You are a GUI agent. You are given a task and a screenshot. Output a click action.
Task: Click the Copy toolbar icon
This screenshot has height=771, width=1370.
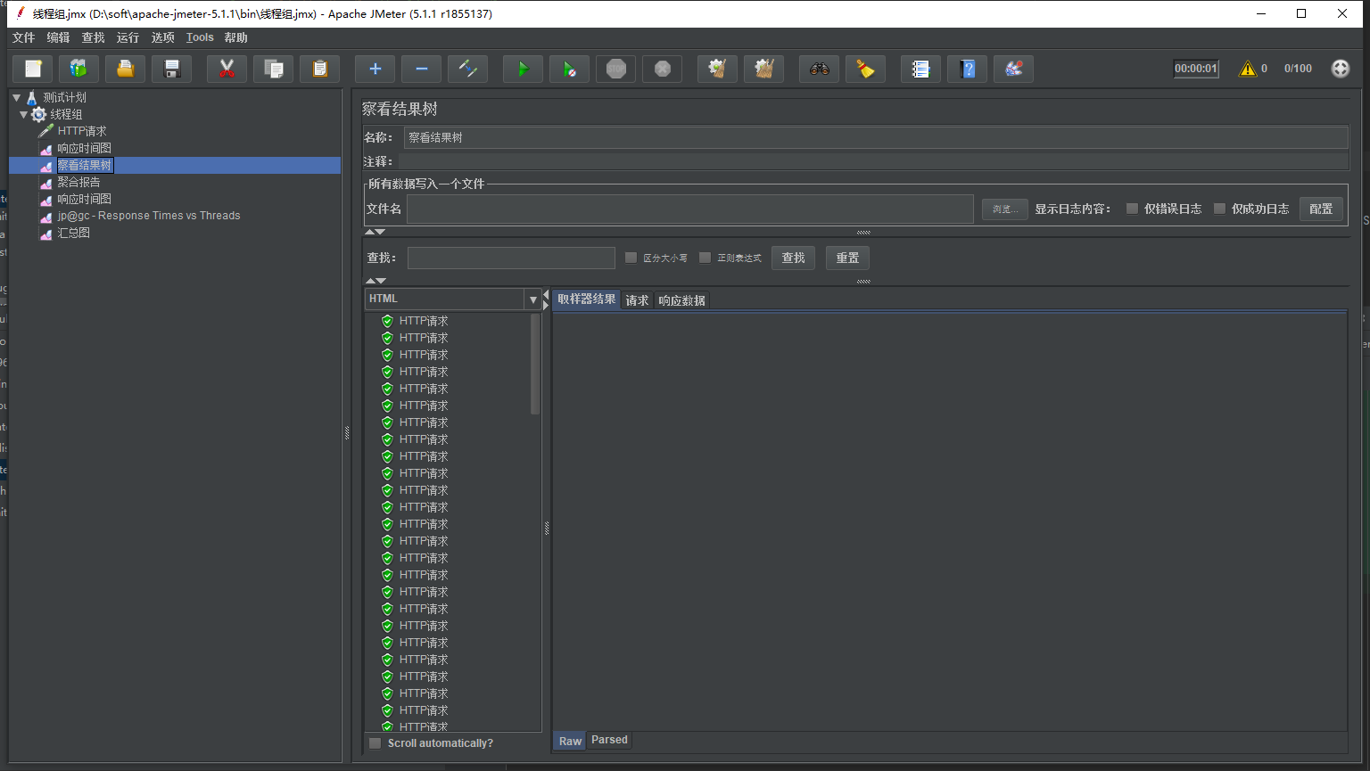pos(274,69)
